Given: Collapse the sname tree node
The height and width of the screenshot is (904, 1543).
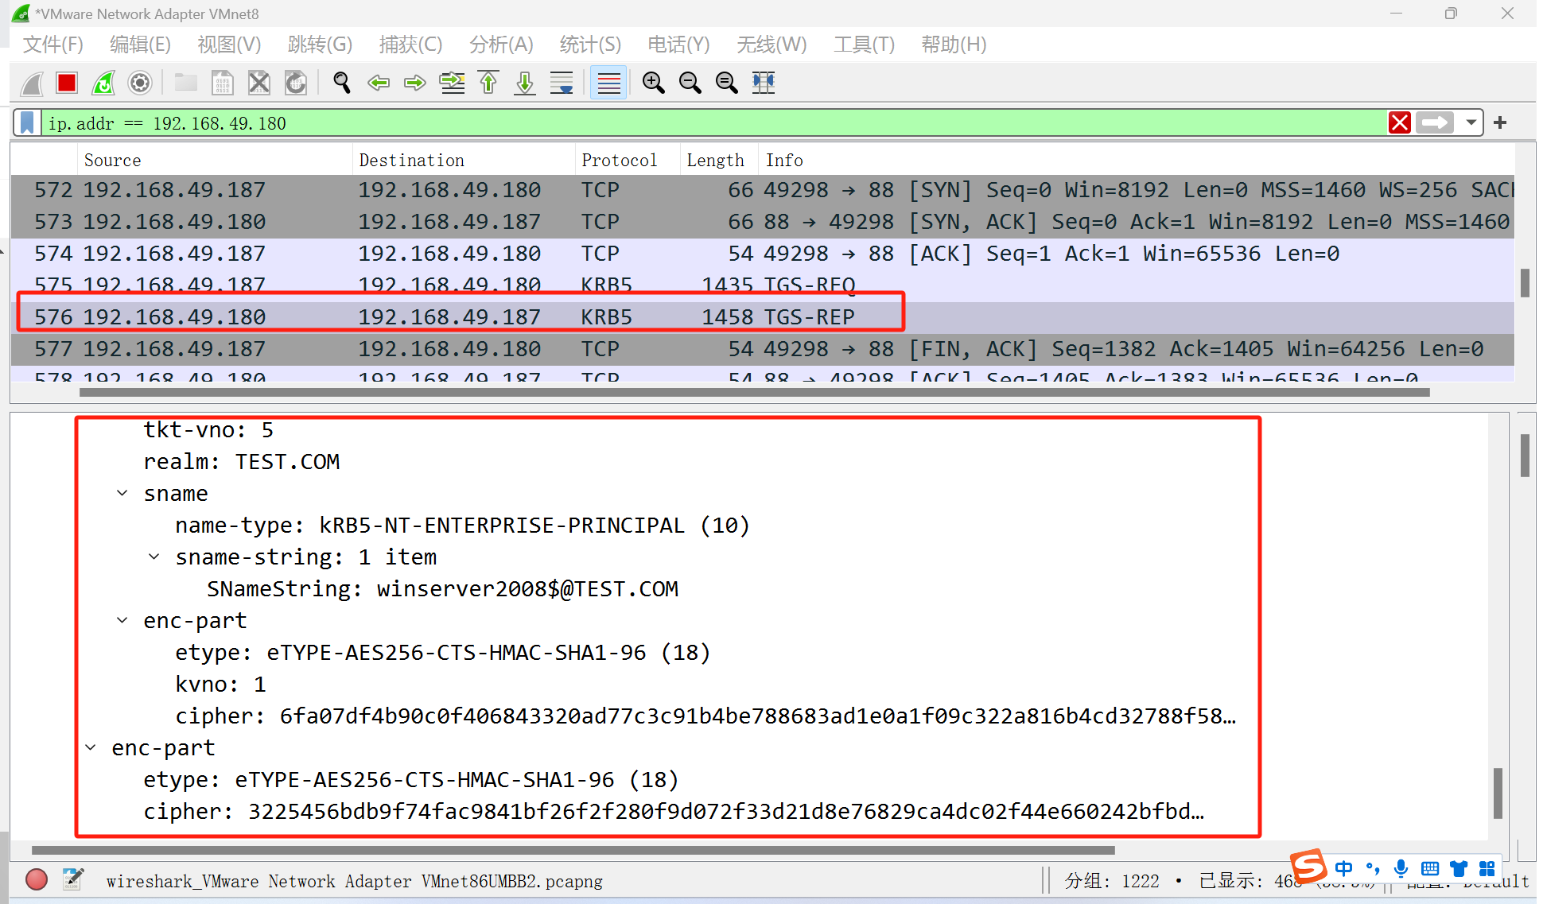Looking at the screenshot, I should click(x=122, y=494).
